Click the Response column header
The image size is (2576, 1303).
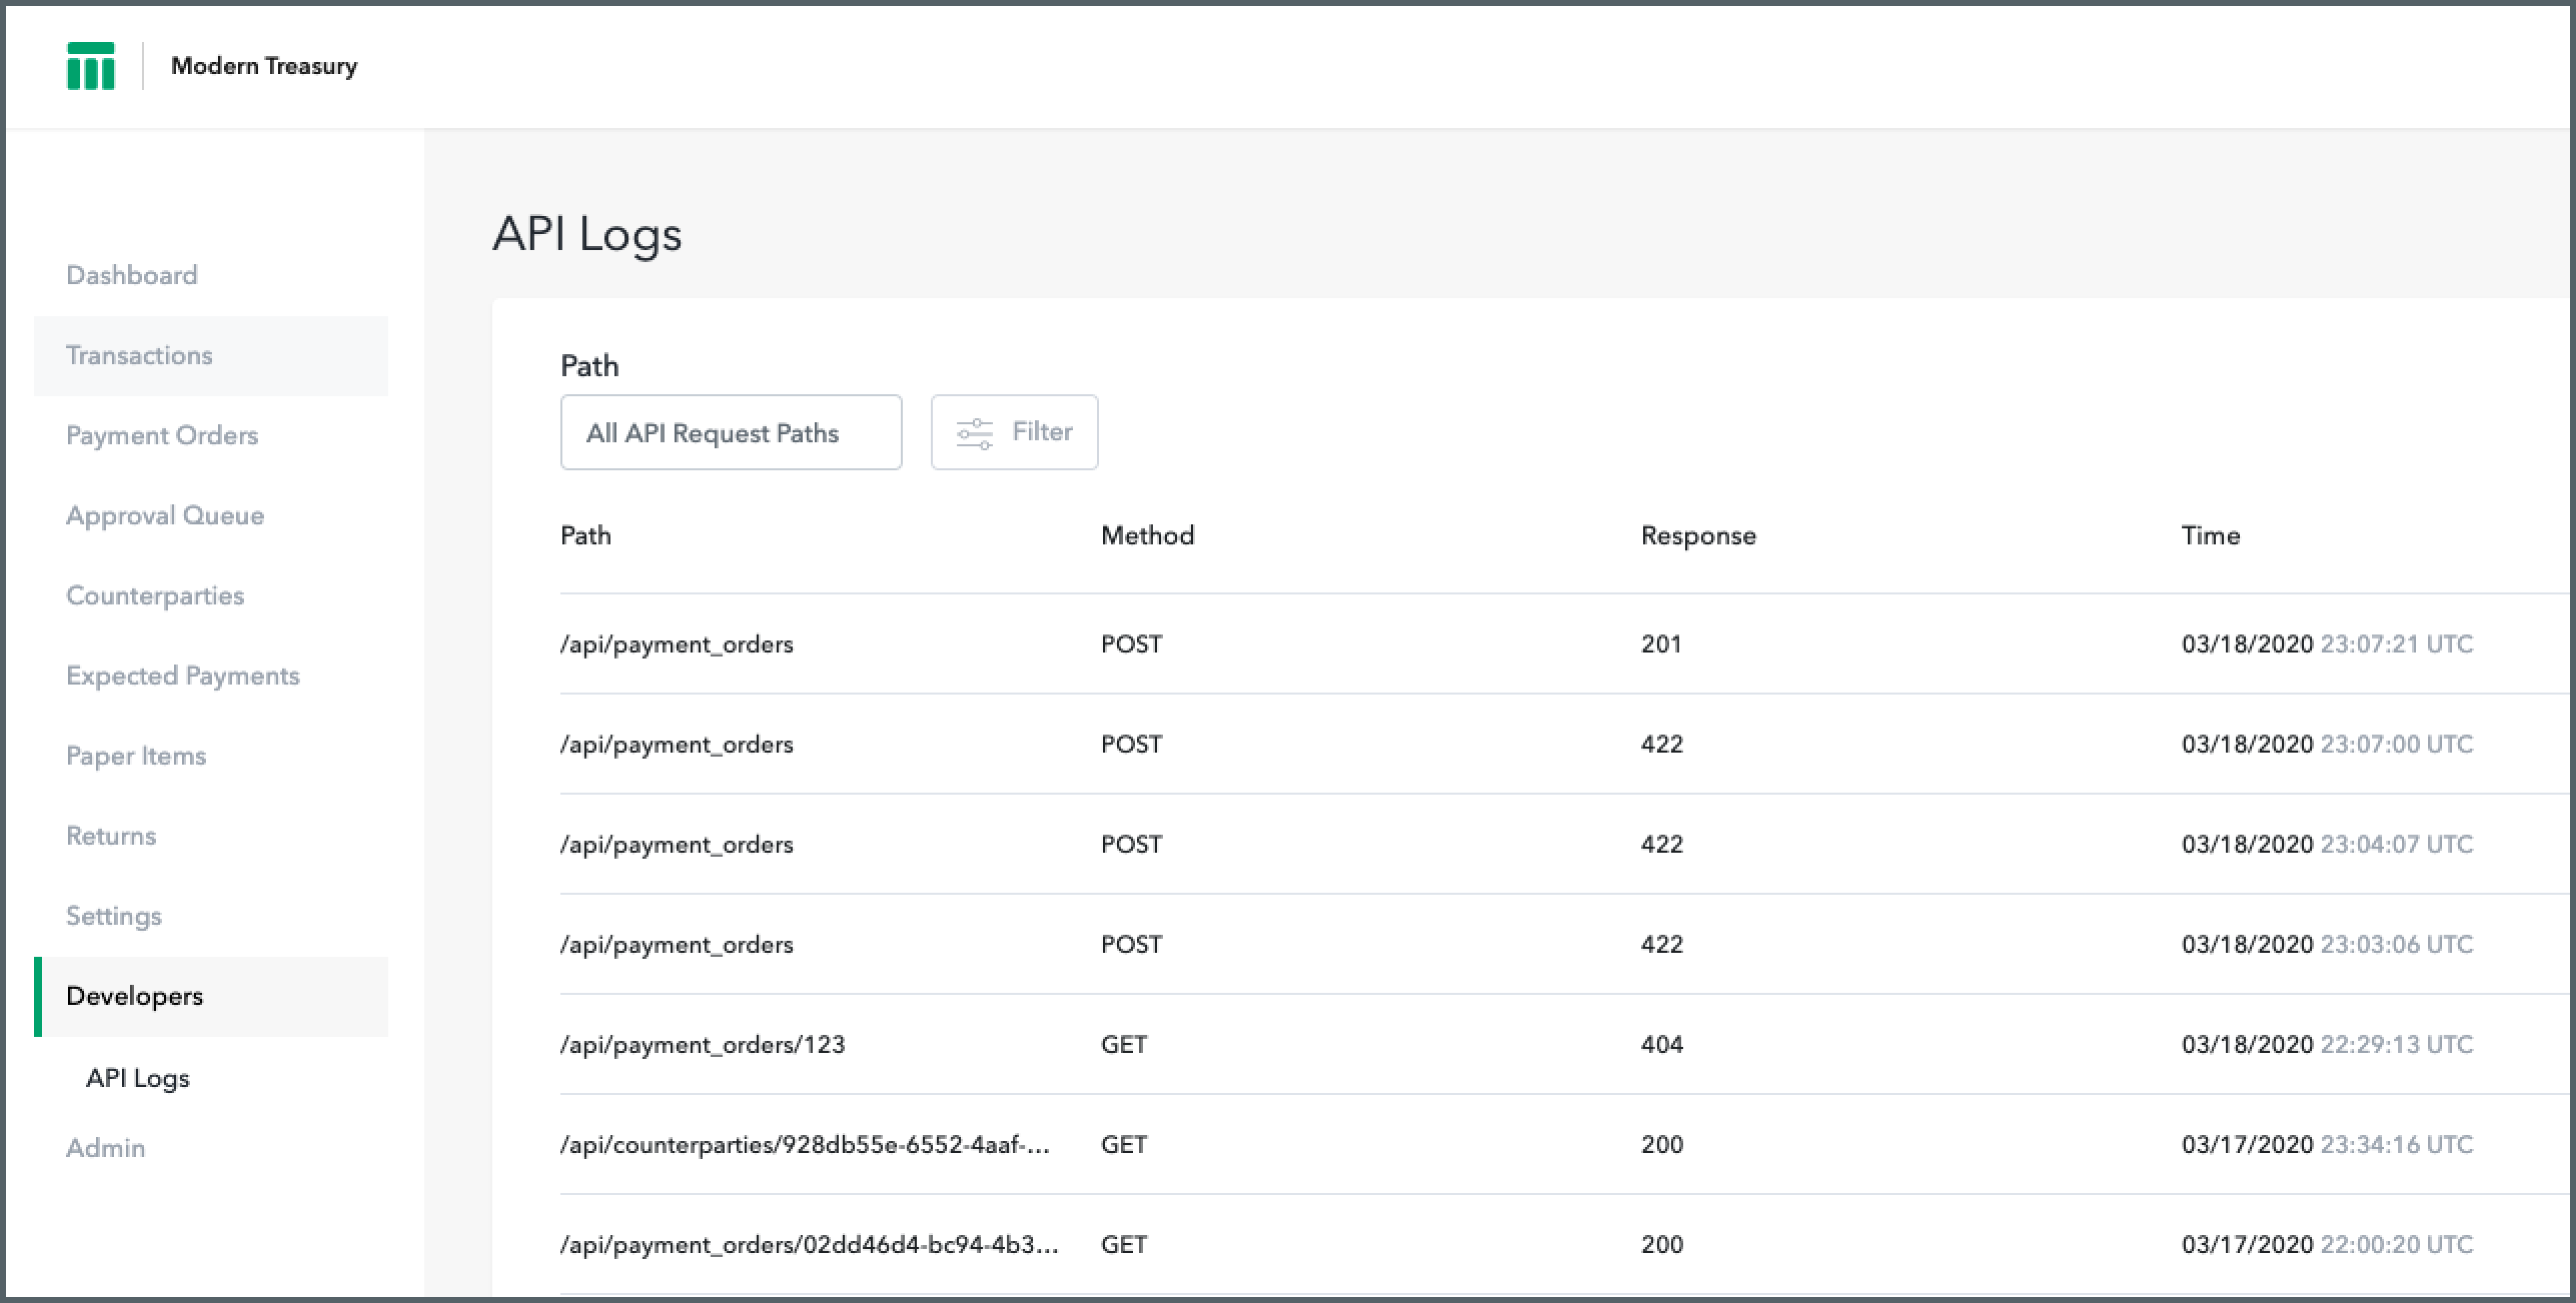click(x=1697, y=536)
